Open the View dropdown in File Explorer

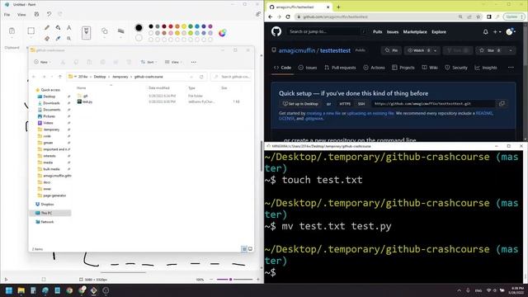click(173, 62)
